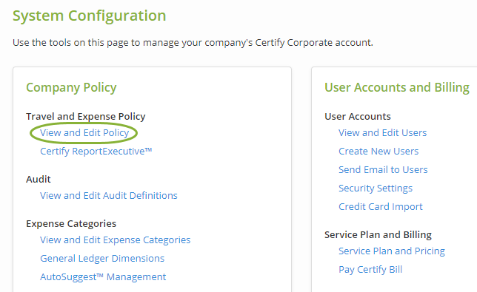The height and width of the screenshot is (292, 477).
Task: Open Pay Certify Bill link
Action: point(370,270)
